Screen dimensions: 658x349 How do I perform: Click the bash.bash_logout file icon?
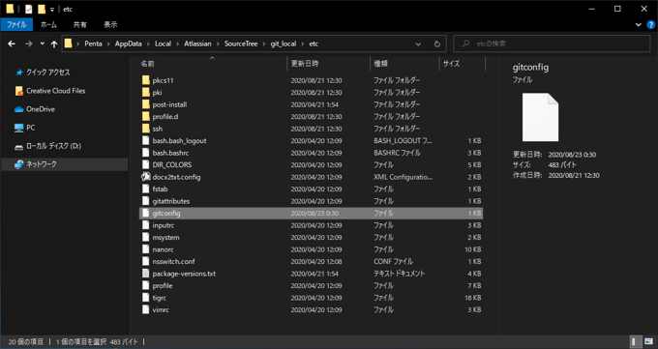click(x=145, y=140)
